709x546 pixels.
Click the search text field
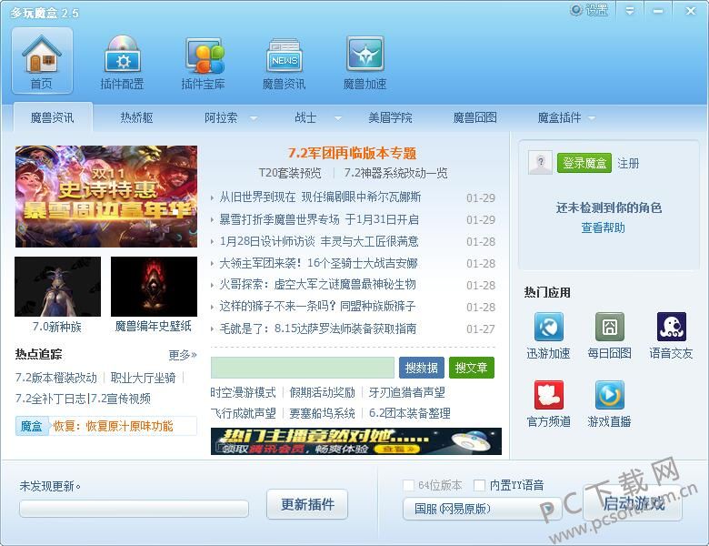[x=303, y=368]
